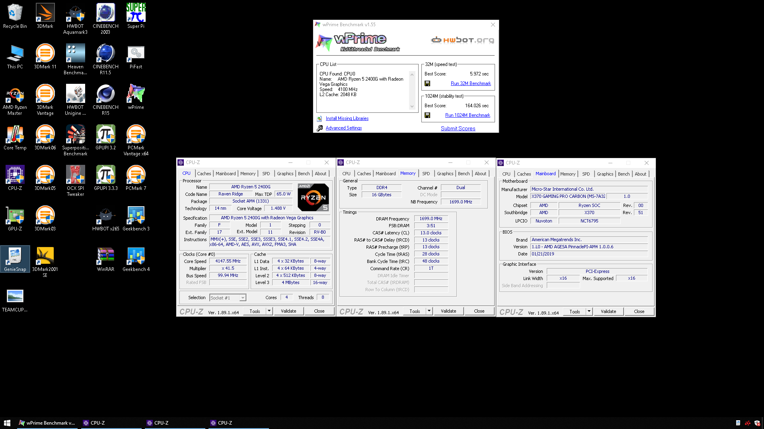This screenshot has height=429, width=764.
Task: Launch GPUPI 3.2 icon
Action: (x=105, y=138)
